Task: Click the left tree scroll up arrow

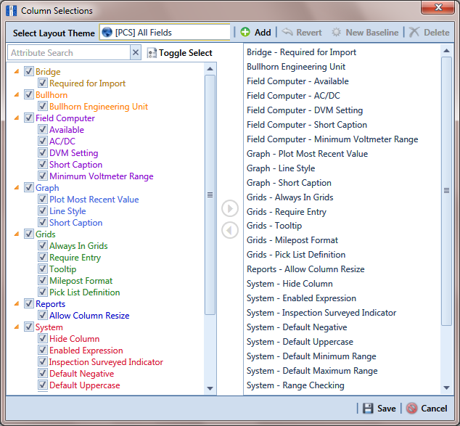Action: [x=210, y=69]
